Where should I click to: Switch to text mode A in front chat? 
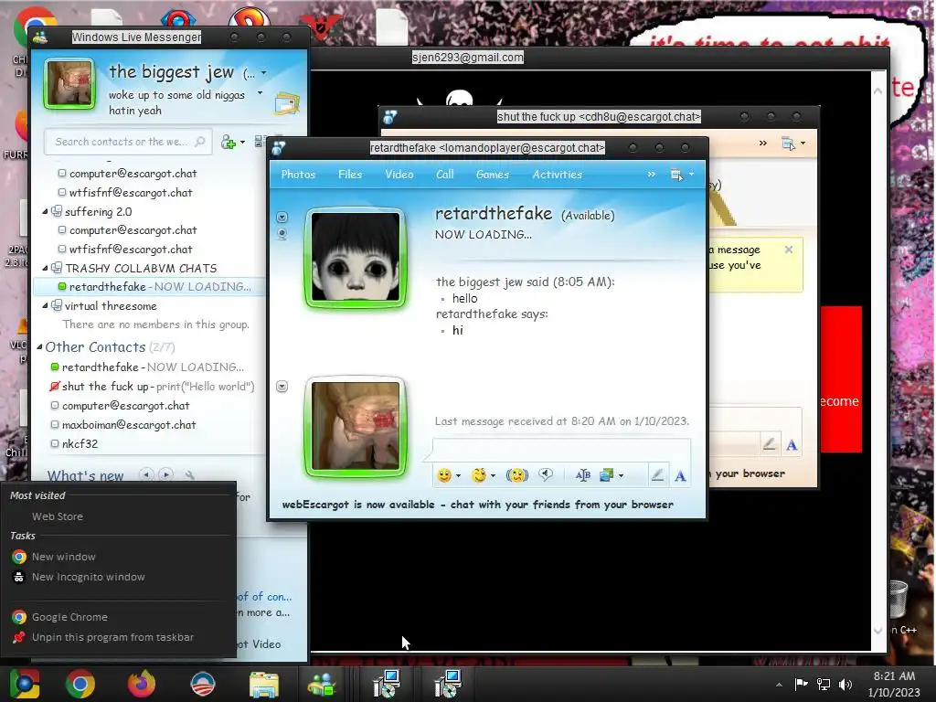pos(680,475)
